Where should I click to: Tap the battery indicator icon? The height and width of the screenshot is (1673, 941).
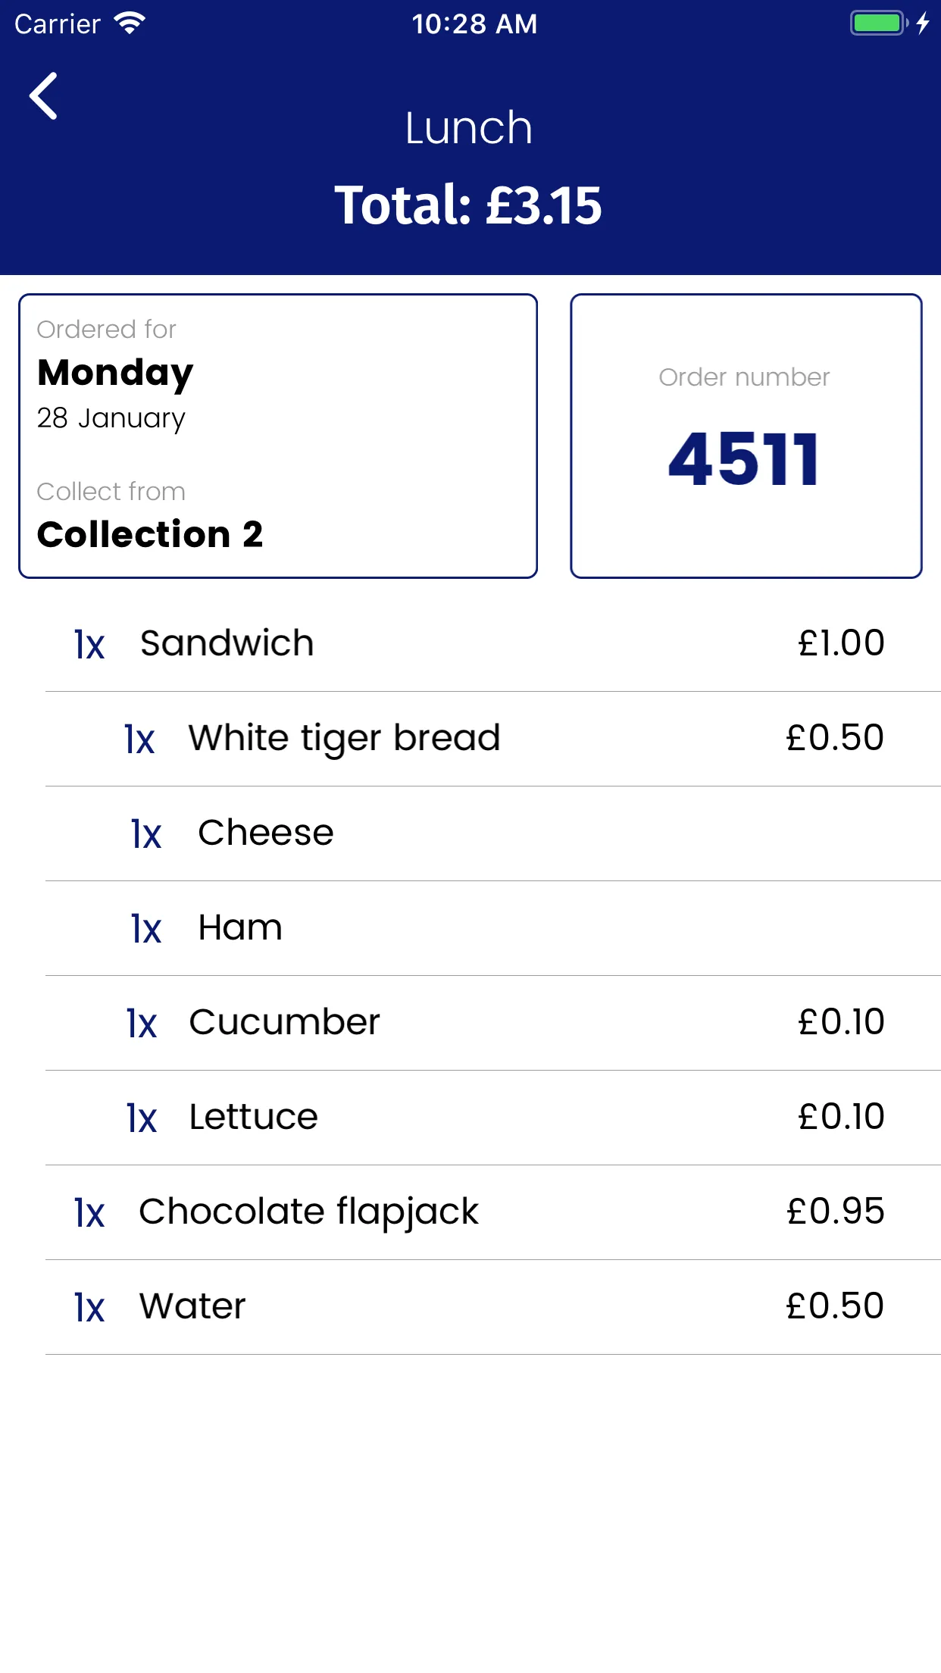pos(879,23)
